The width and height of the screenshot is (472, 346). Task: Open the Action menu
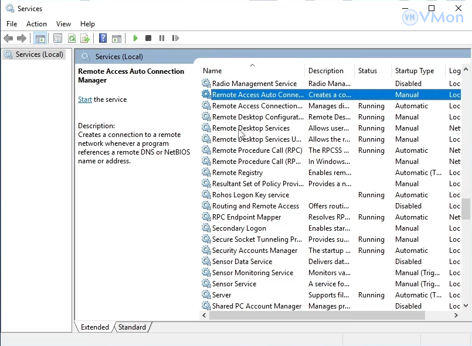(36, 24)
